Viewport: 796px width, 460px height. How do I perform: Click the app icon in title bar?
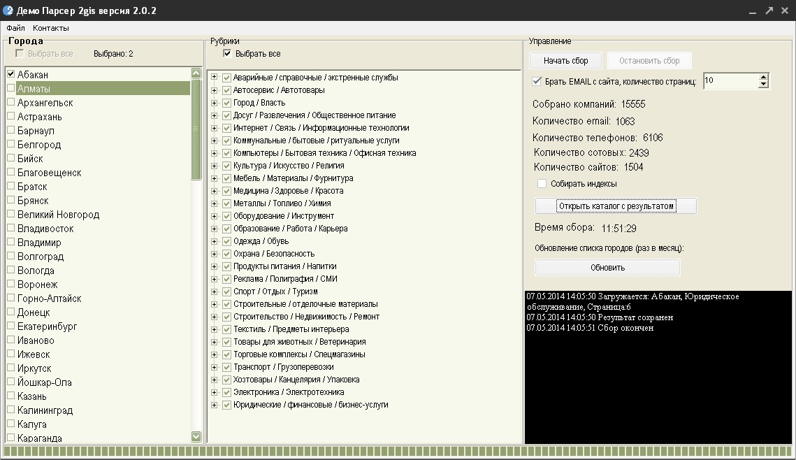click(8, 10)
